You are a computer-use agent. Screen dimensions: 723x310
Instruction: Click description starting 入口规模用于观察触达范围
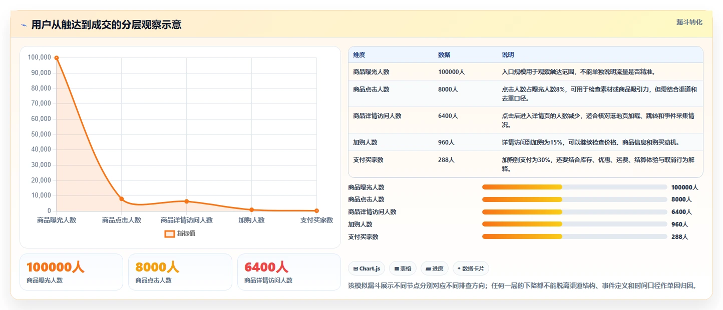coord(579,72)
